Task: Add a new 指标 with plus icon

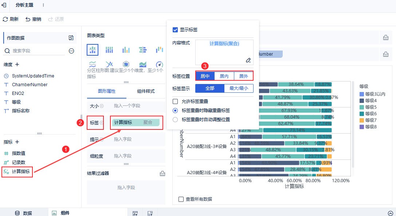Action: click(x=17, y=142)
